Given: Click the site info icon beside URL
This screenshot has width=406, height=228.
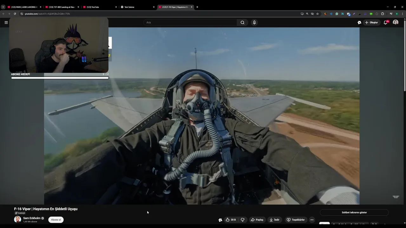Looking at the screenshot, I should pyautogui.click(x=22, y=14).
